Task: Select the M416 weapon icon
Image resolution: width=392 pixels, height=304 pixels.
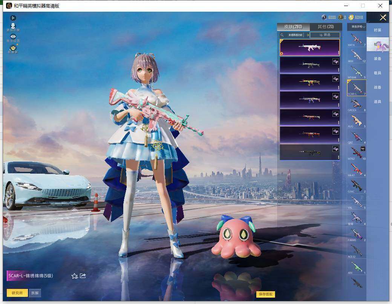Action: pyautogui.click(x=357, y=40)
